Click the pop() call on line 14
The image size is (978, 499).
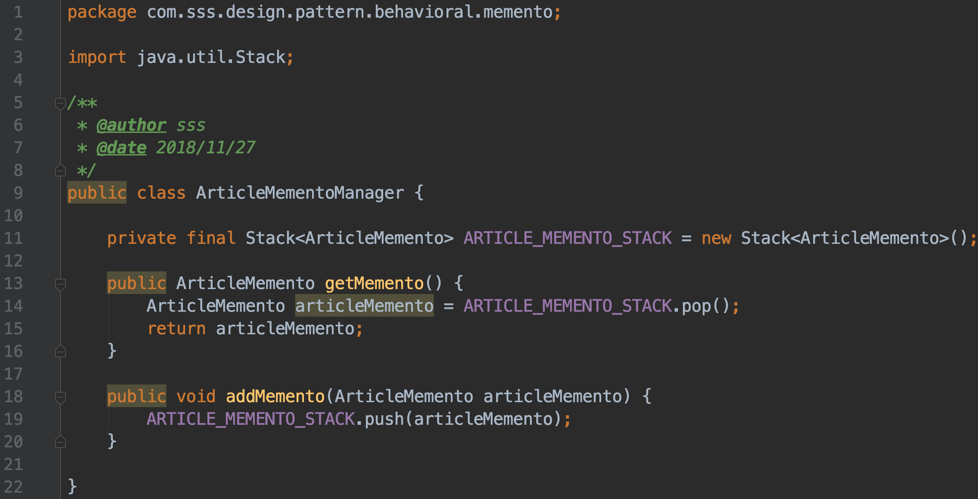tap(696, 306)
